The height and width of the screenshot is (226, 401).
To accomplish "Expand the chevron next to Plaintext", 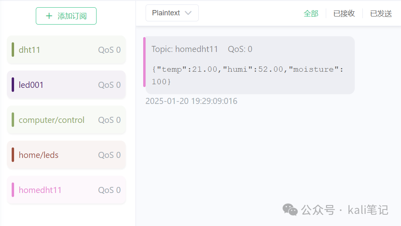I will point(188,13).
